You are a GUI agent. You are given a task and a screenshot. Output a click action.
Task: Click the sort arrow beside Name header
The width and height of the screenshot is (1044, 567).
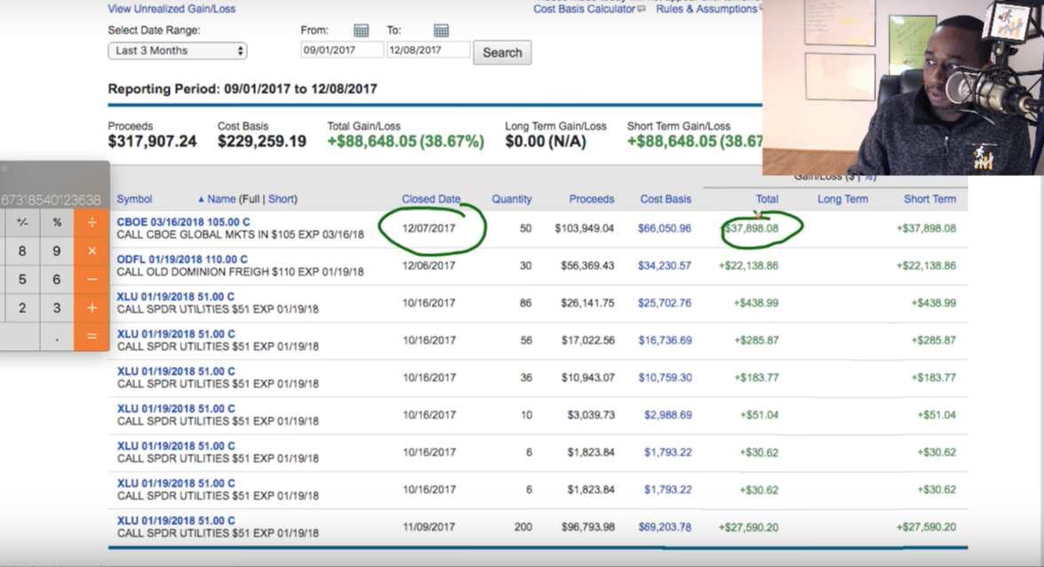pyautogui.click(x=201, y=199)
